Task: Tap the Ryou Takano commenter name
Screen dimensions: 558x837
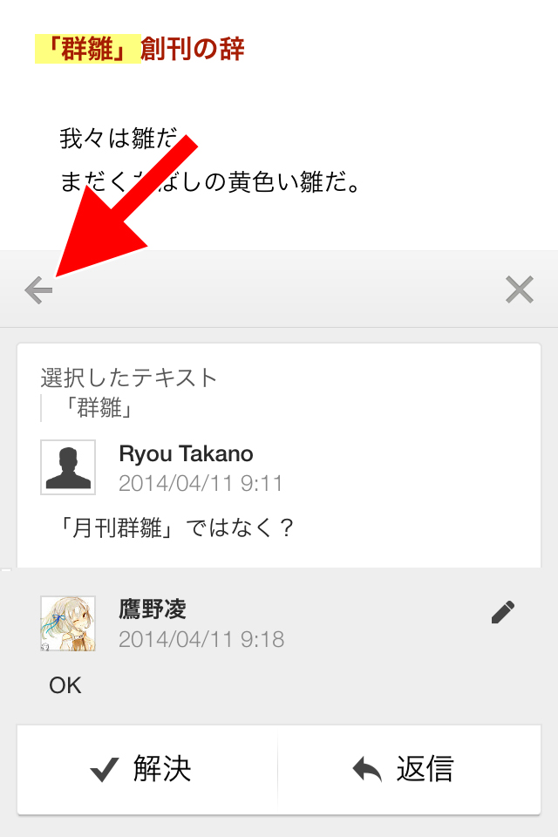Action: pos(186,453)
